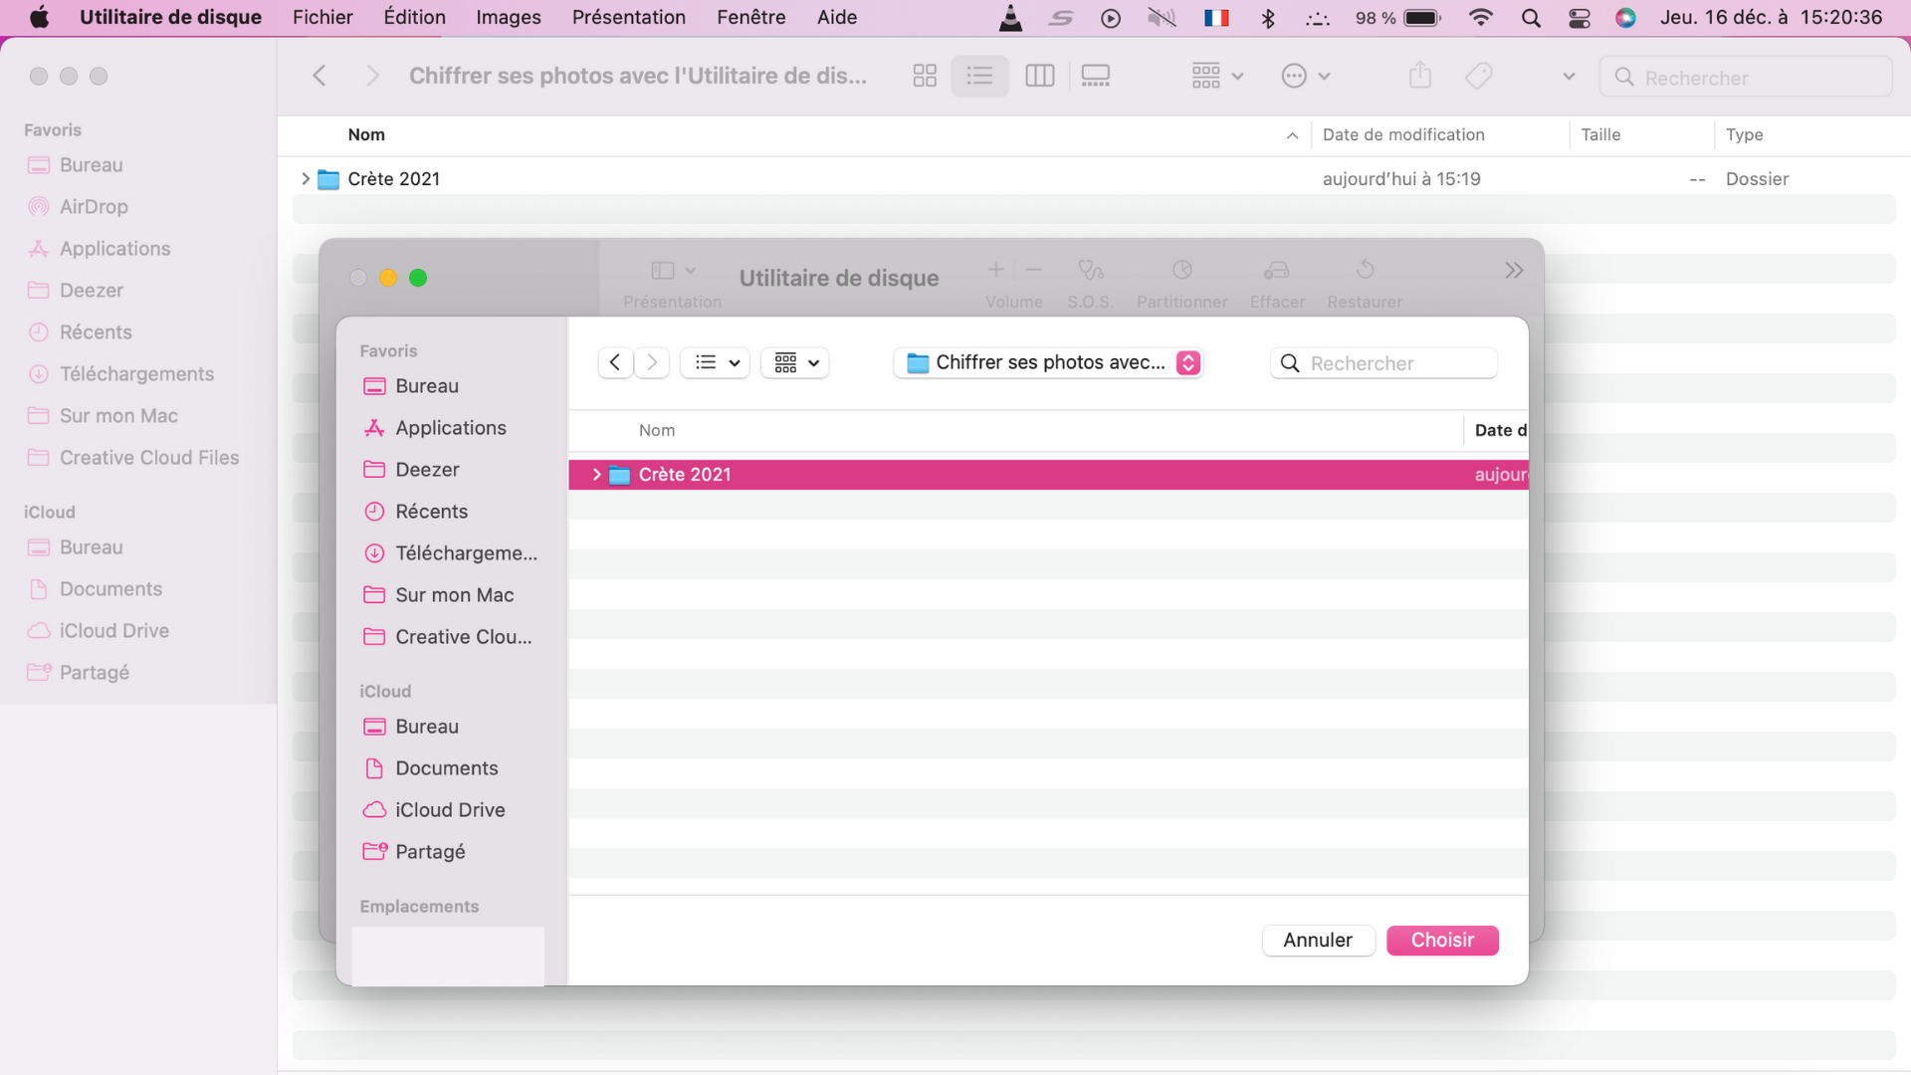Open the Fichier menu
Image resolution: width=1911 pixels, height=1075 pixels.
coord(322,17)
